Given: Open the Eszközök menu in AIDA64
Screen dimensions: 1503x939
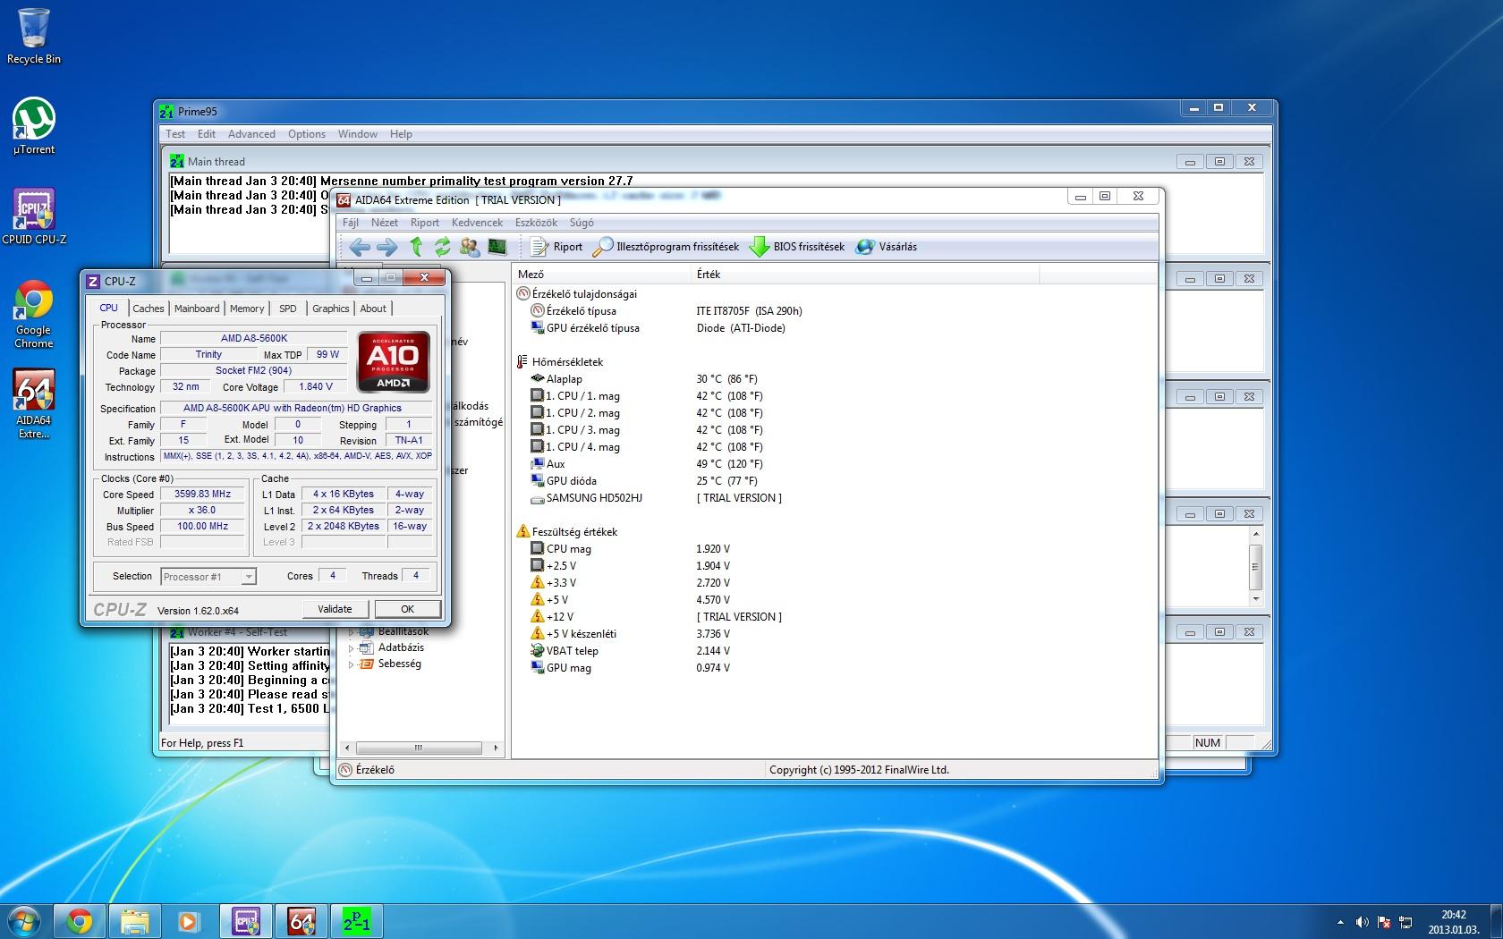Looking at the screenshot, I should coord(536,223).
